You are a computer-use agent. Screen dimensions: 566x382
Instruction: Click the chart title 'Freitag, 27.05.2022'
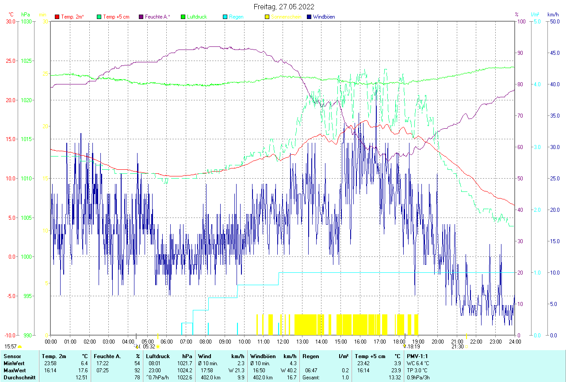(284, 7)
